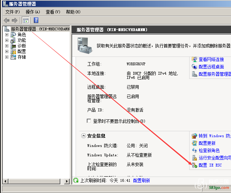Screen dimensions: 231x193
Task: Click the tree pane scroll left arrow
Action: pos(6,181)
